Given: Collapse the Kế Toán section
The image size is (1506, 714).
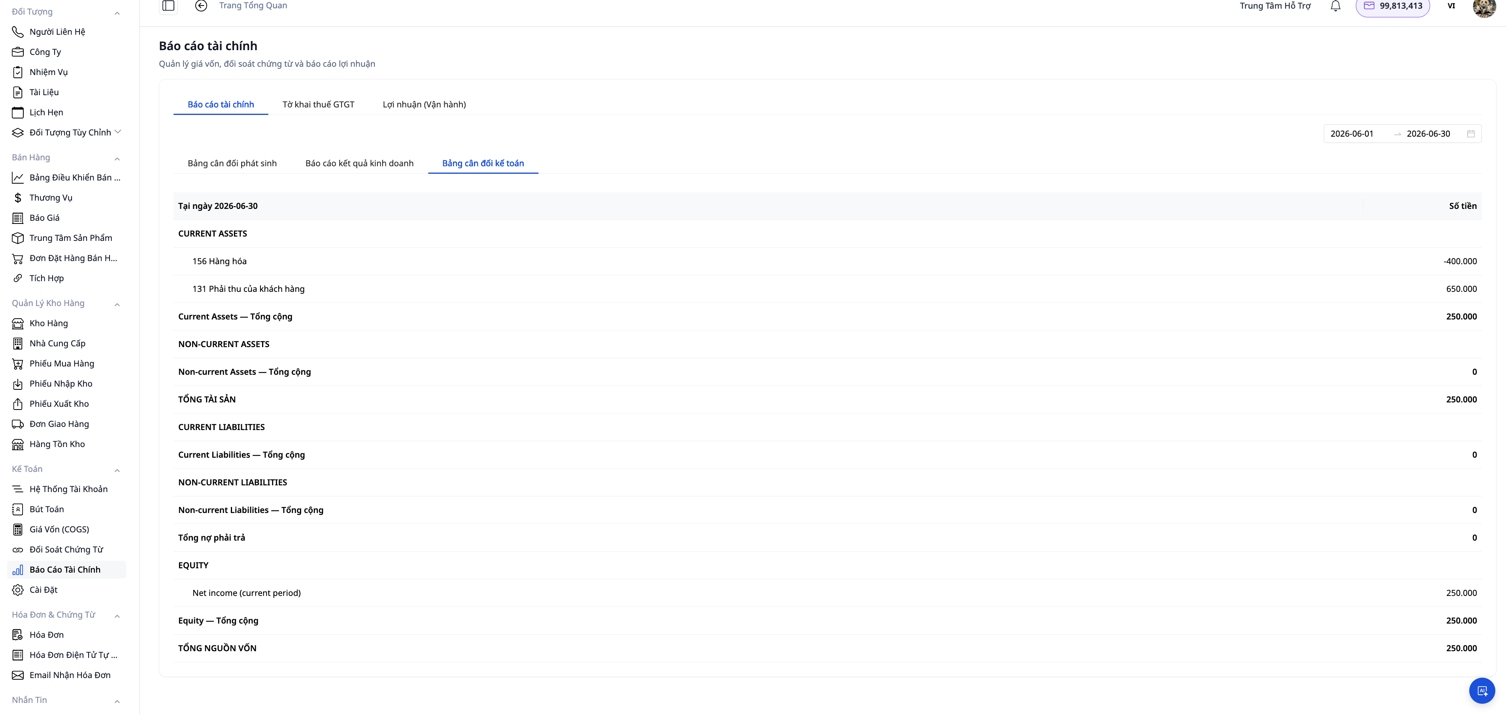Looking at the screenshot, I should (x=117, y=470).
